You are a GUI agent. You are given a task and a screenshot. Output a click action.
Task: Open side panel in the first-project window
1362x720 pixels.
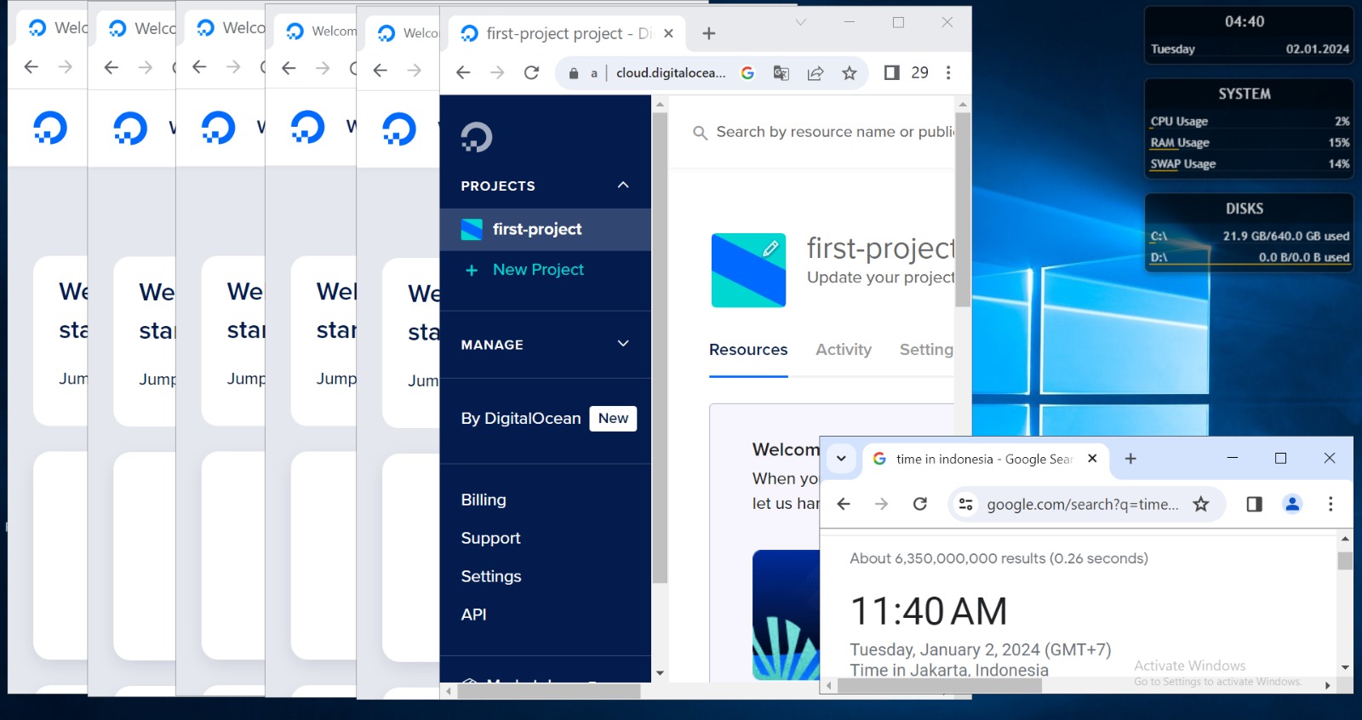click(891, 73)
